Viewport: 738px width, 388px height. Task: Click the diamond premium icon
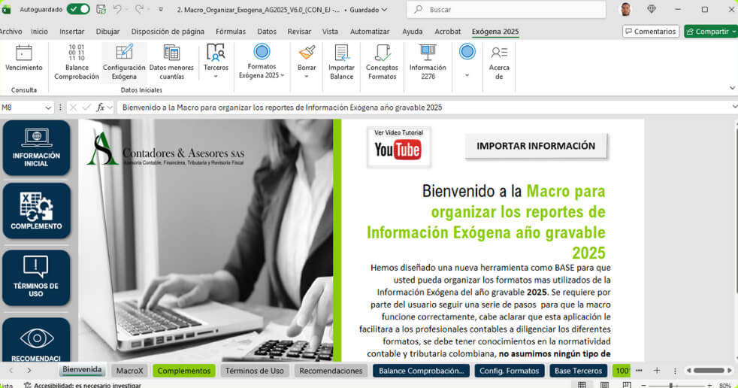(652, 9)
